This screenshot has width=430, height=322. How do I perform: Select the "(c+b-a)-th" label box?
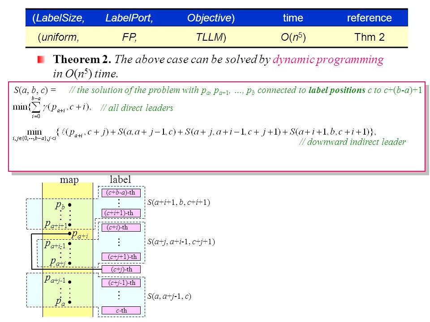[x=121, y=193]
